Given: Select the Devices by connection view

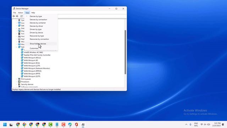Looking at the screenshot, I should [41, 20].
